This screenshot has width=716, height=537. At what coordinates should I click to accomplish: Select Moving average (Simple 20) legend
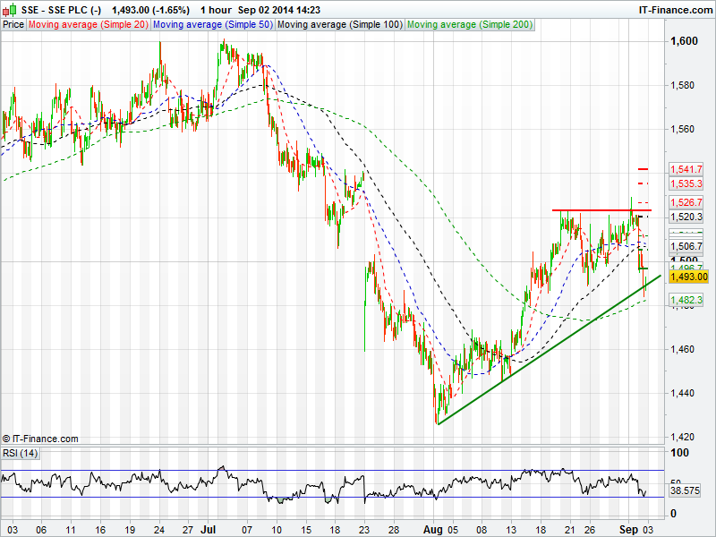coord(89,25)
